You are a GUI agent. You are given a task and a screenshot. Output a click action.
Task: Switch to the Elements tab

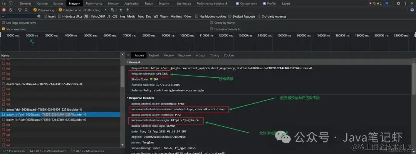(x=25, y=3)
